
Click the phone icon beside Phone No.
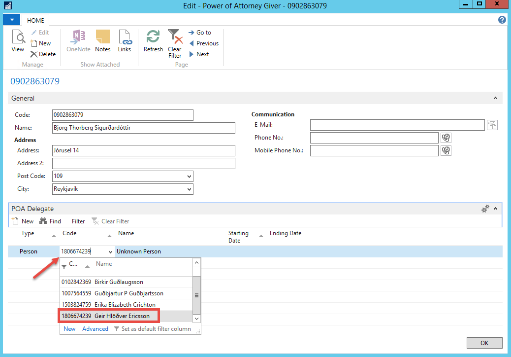(446, 138)
